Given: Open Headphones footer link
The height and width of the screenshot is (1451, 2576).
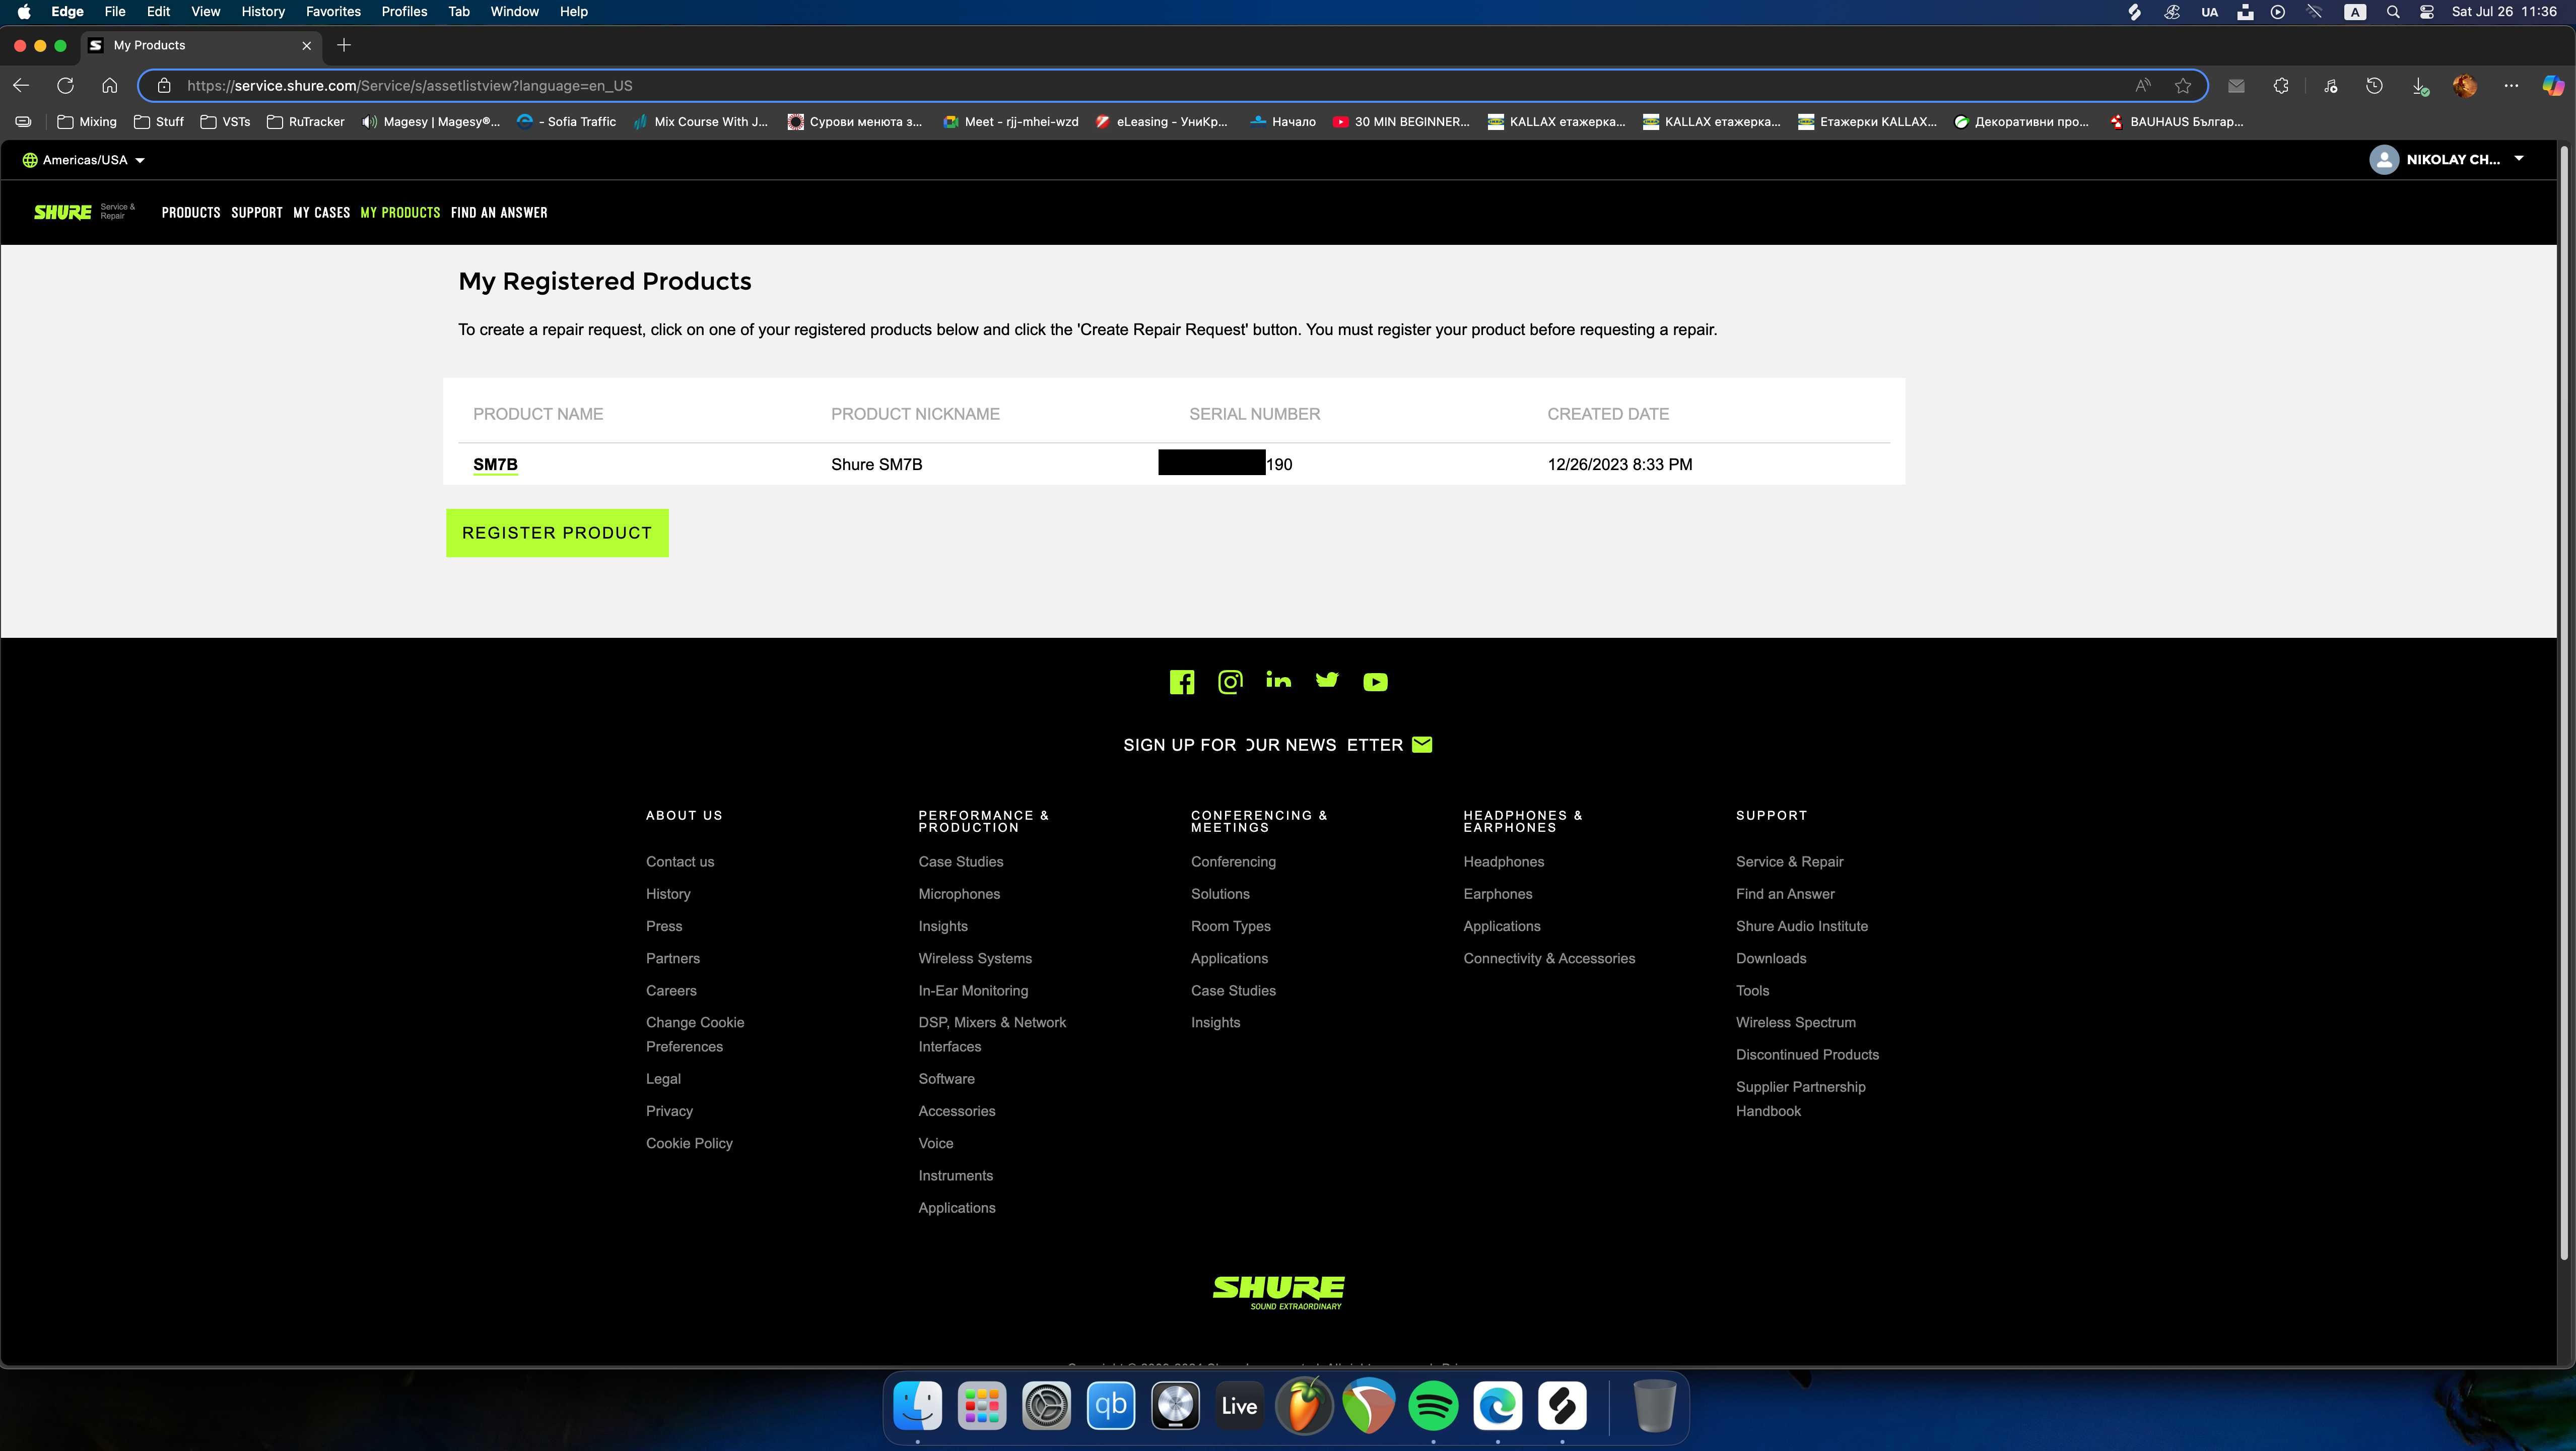Looking at the screenshot, I should [1504, 862].
